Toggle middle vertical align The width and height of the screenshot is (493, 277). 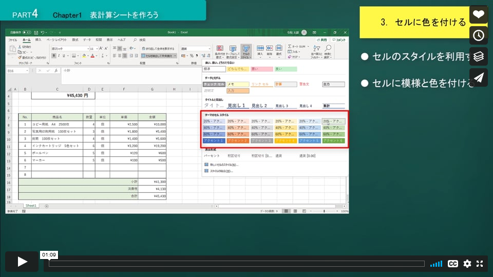[120, 48]
